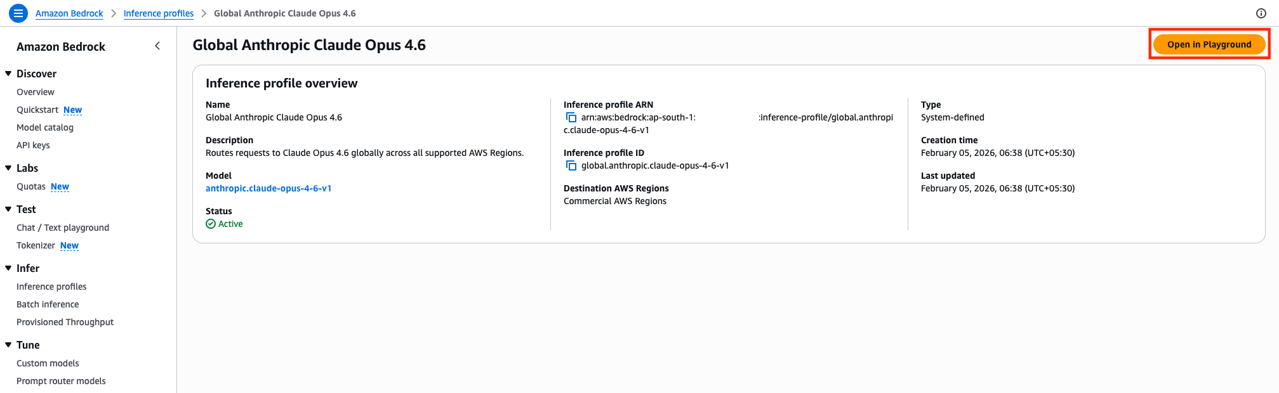
Task: Collapse the Test section
Action: click(x=8, y=209)
